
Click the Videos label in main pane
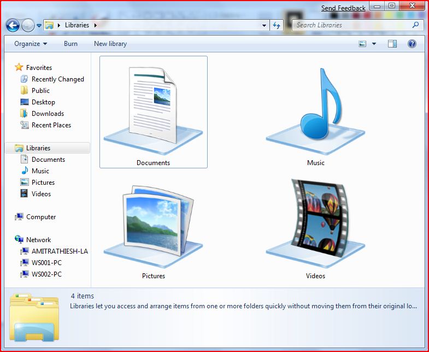(315, 276)
